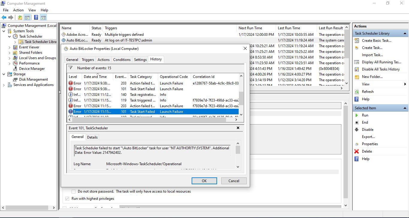
Task: Click the Disable down-arrow icon
Action: pyautogui.click(x=357, y=130)
